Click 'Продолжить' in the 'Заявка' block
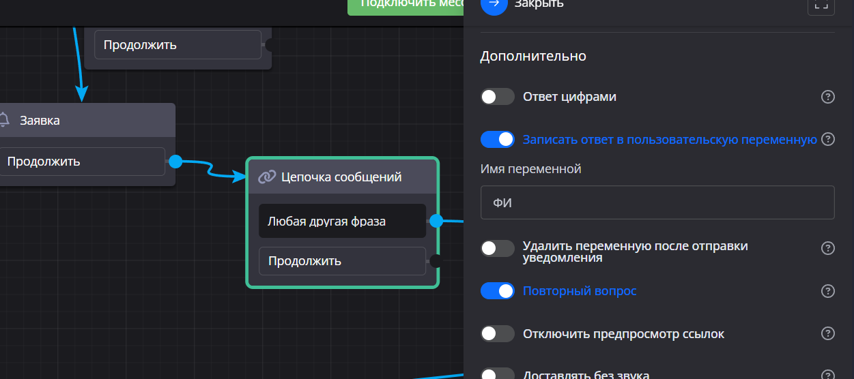Viewport: 854px width, 379px height. (x=82, y=162)
